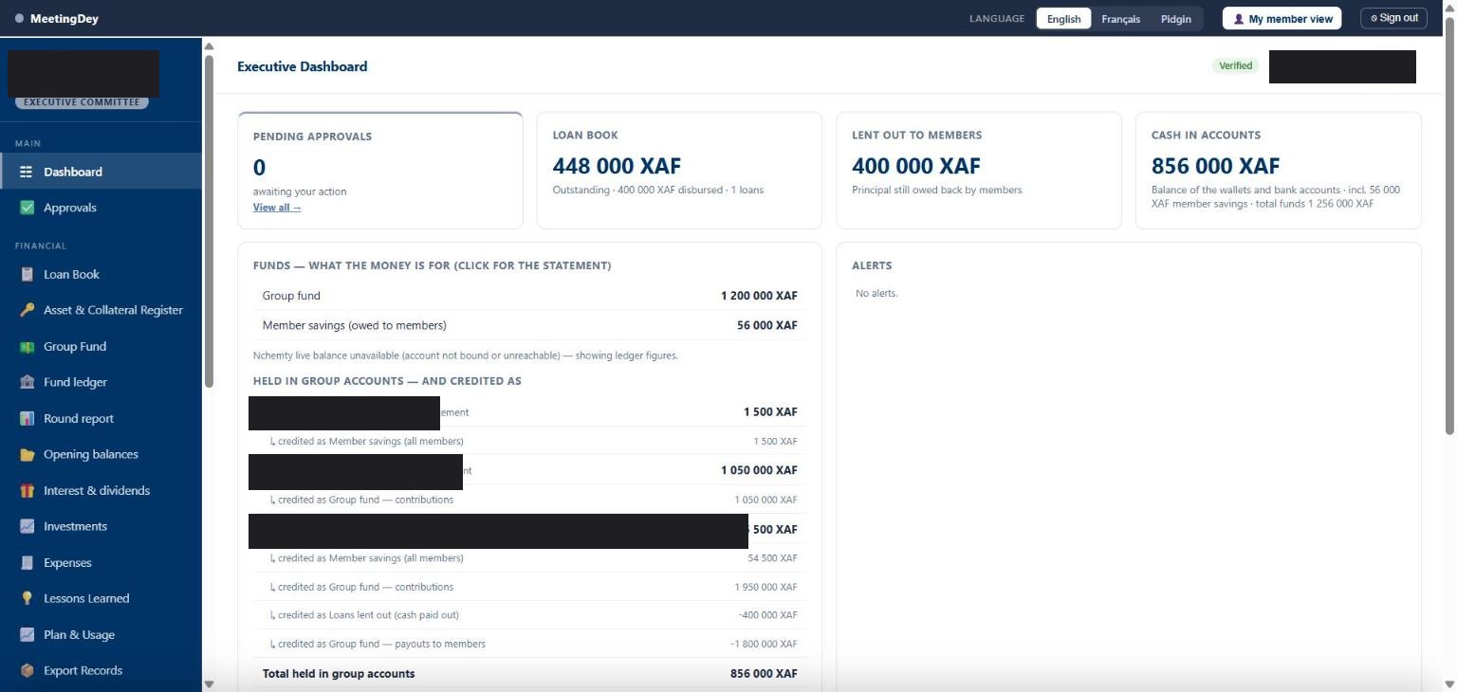Switch language to Français
Image resolution: width=1457 pixels, height=692 pixels.
pos(1120,18)
